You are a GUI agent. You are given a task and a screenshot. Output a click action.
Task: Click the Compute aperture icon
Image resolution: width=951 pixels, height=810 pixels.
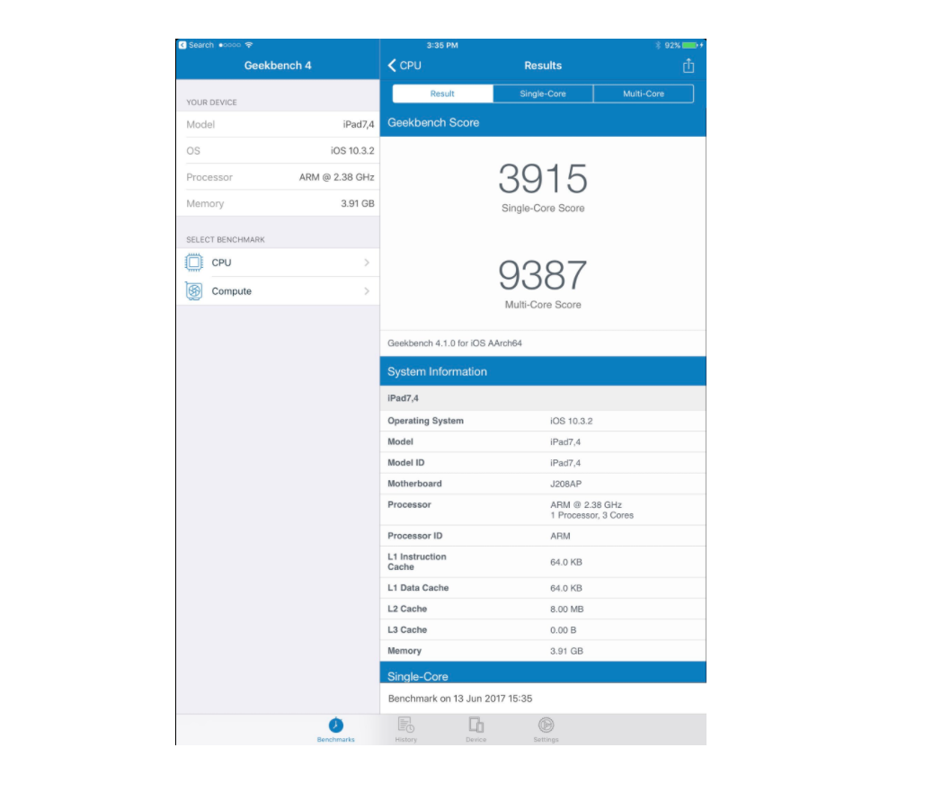194,291
